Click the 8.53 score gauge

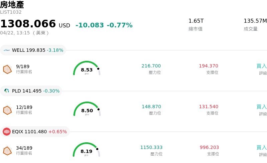pos(87,68)
